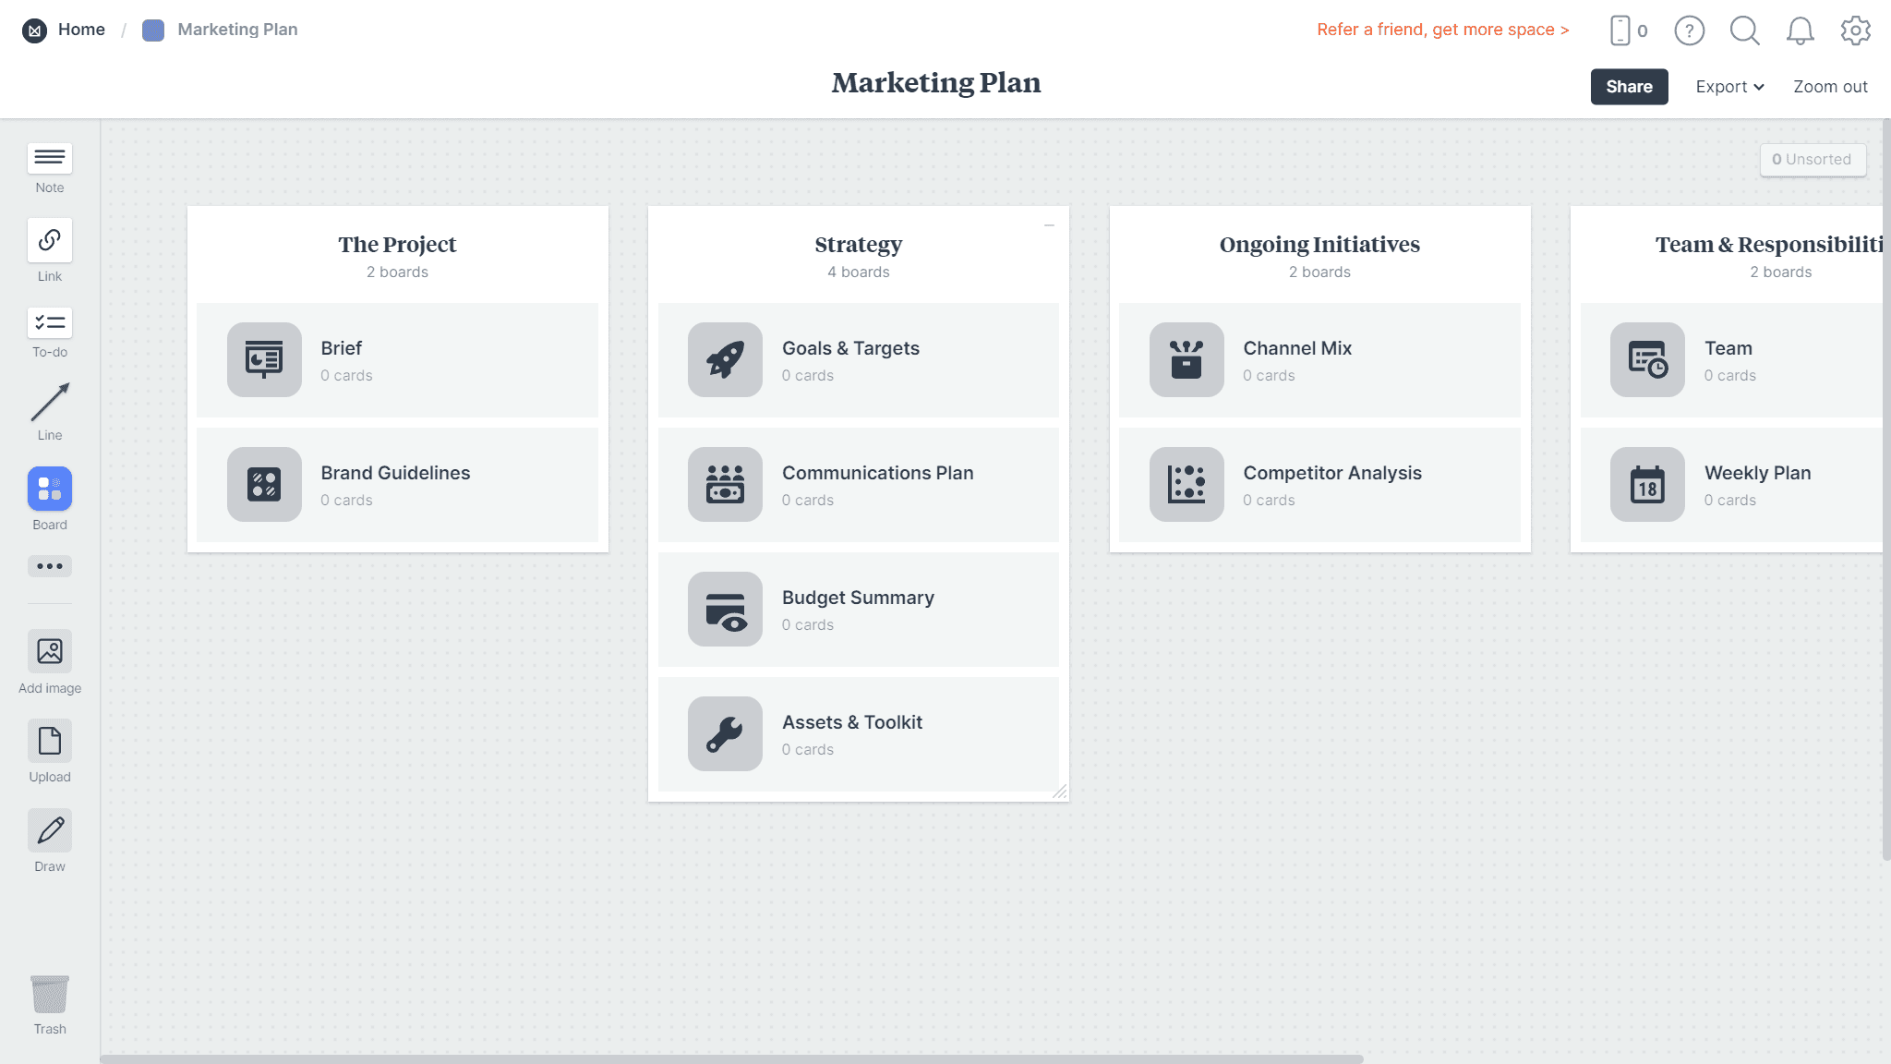Open the search magnifier icon
This screenshot has width=1891, height=1064.
(1744, 30)
